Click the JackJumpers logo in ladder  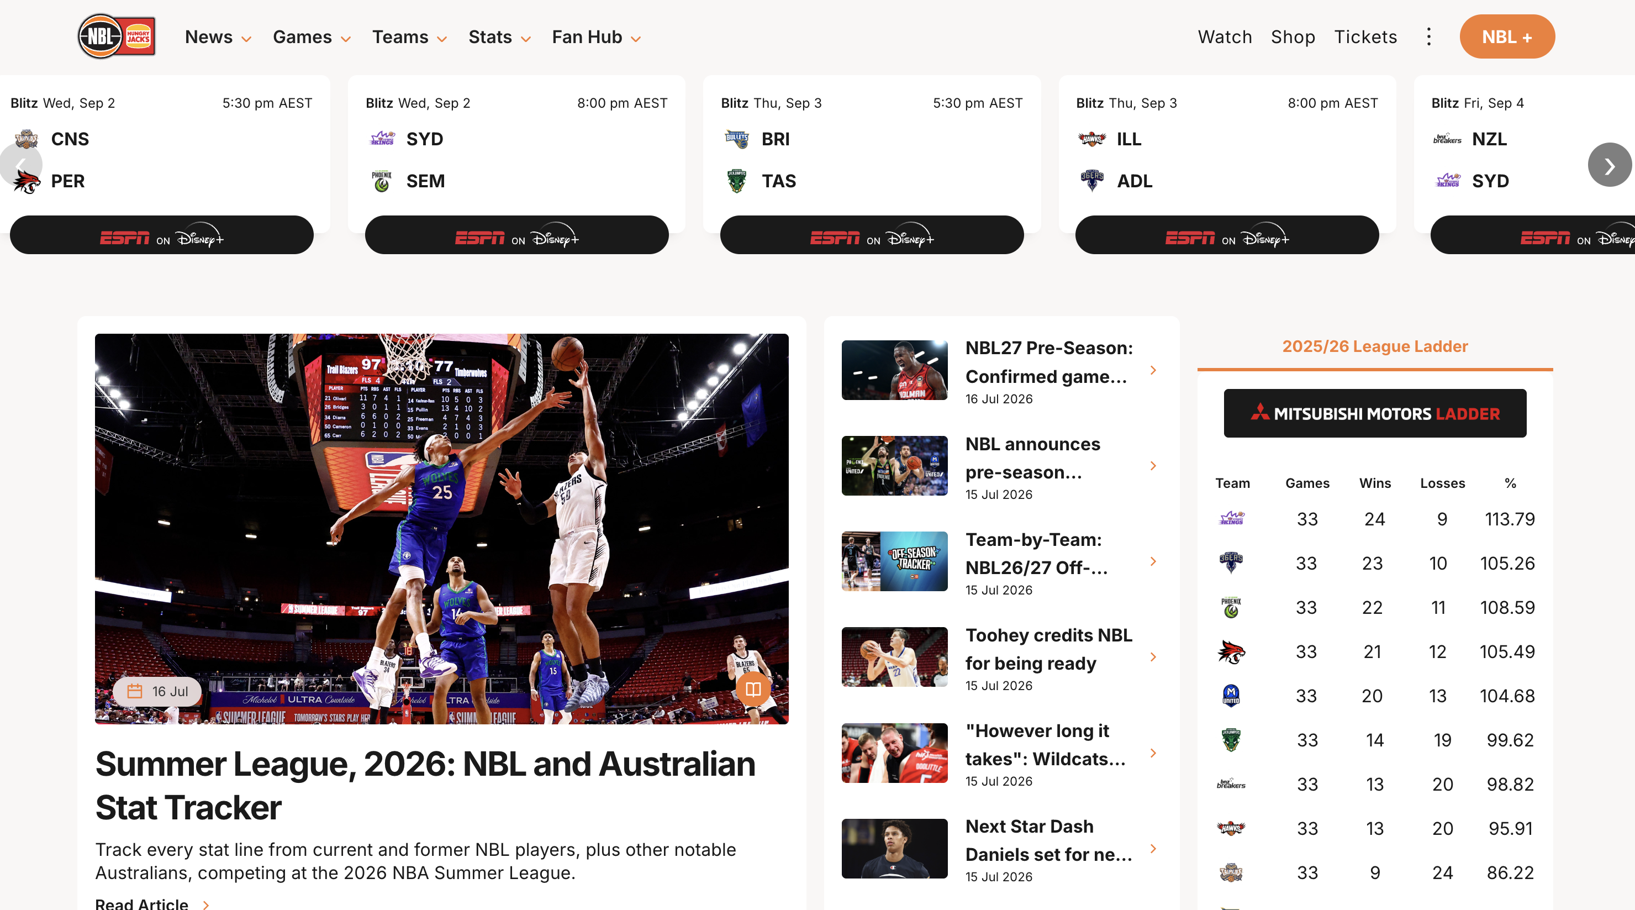(1231, 740)
